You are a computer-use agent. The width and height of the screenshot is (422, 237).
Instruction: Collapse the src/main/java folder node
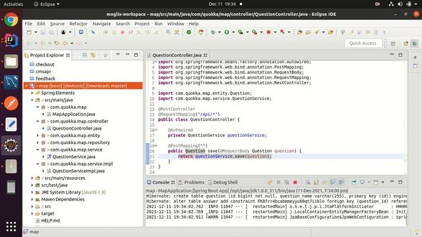[32, 100]
